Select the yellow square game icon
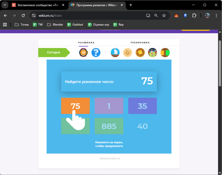The image size is (222, 175). [x=140, y=52]
